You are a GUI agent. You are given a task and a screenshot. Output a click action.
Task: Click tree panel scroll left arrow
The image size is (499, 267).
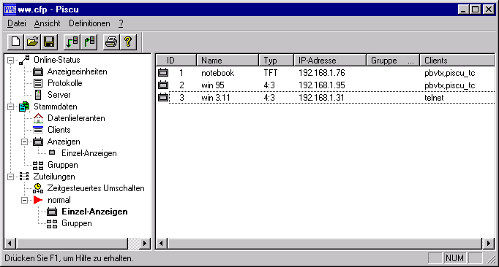click(10, 244)
